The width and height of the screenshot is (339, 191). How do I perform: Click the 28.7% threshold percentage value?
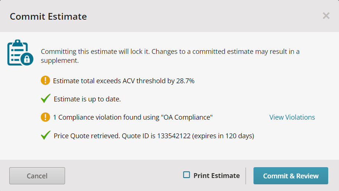185,81
